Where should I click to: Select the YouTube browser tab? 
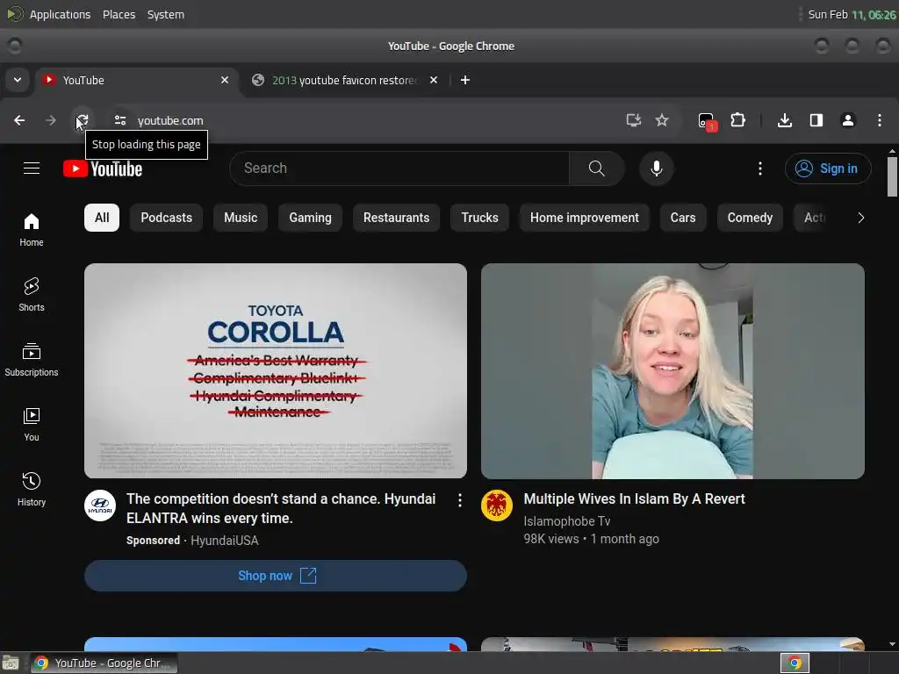138,80
